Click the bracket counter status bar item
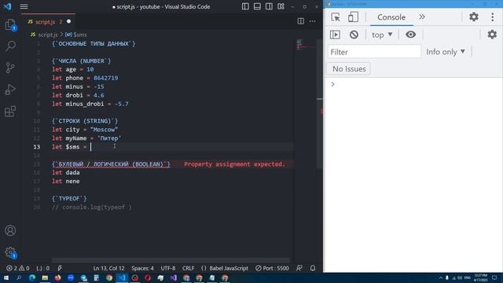 coord(42,268)
